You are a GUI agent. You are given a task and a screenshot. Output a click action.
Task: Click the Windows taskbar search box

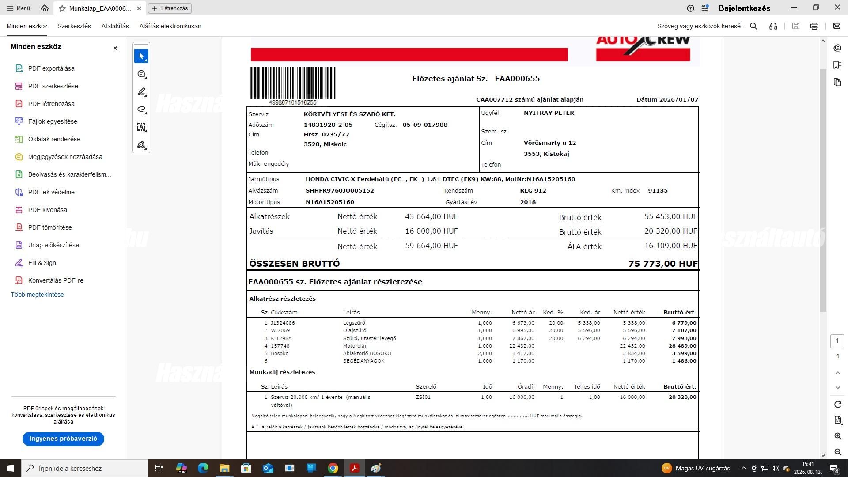point(85,468)
